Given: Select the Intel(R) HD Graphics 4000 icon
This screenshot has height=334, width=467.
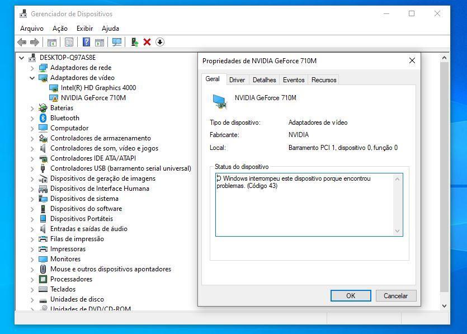Looking at the screenshot, I should point(54,88).
